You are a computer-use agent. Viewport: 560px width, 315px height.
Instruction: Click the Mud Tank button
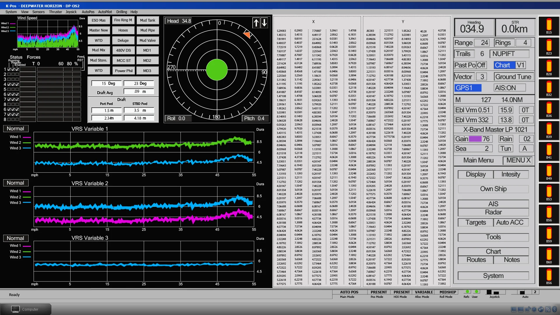148,20
